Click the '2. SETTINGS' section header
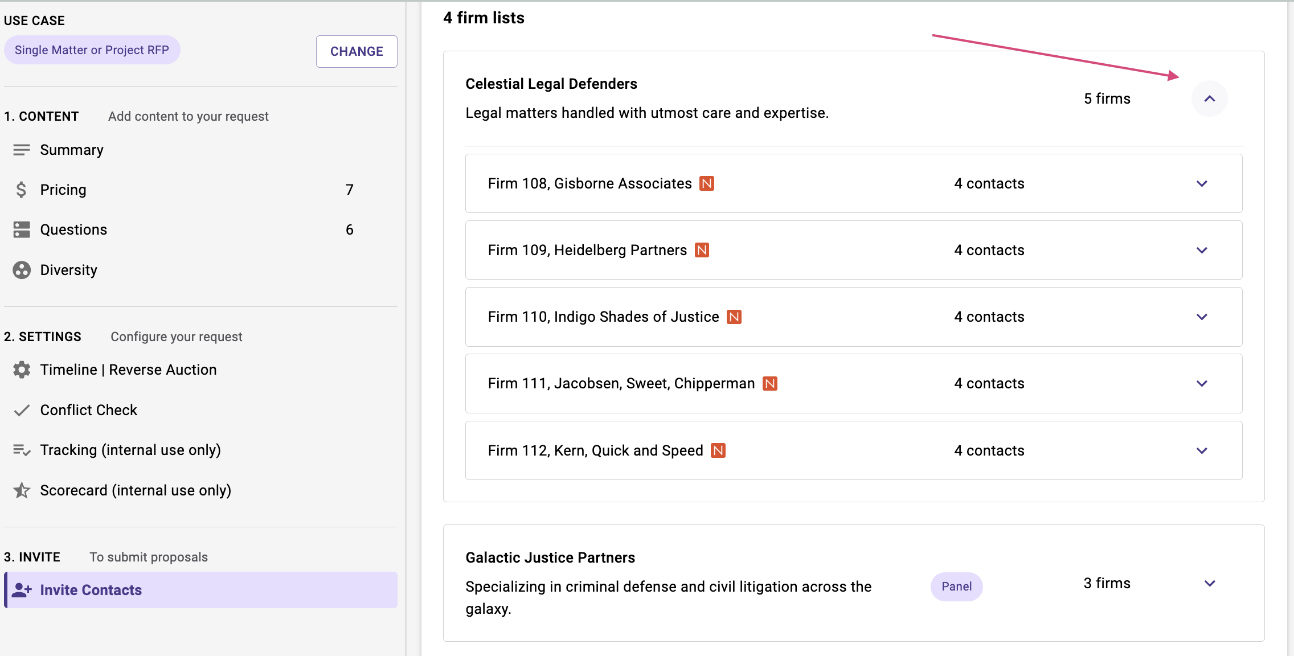This screenshot has height=656, width=1294. pos(42,337)
